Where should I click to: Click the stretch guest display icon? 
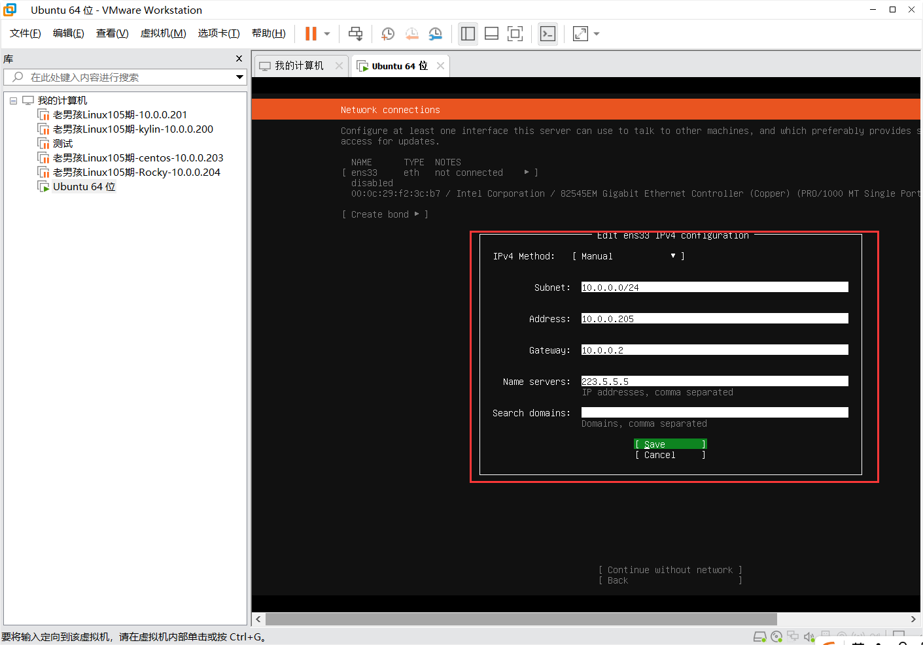pyautogui.click(x=580, y=33)
